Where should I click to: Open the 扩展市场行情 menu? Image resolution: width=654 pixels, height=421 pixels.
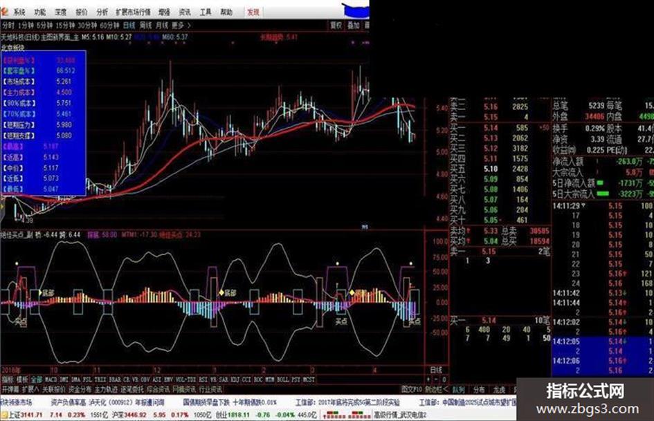(x=133, y=12)
